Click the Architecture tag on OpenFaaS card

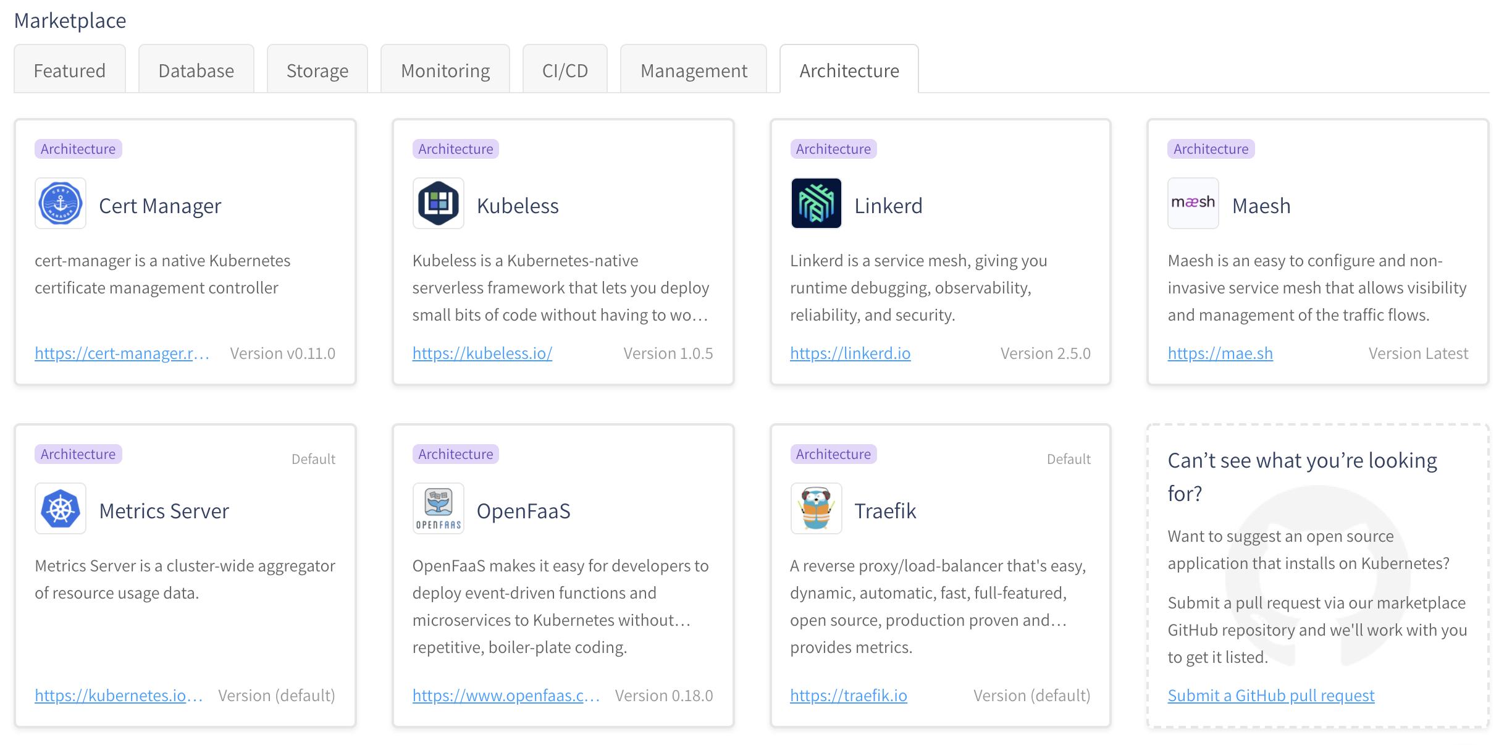click(456, 454)
